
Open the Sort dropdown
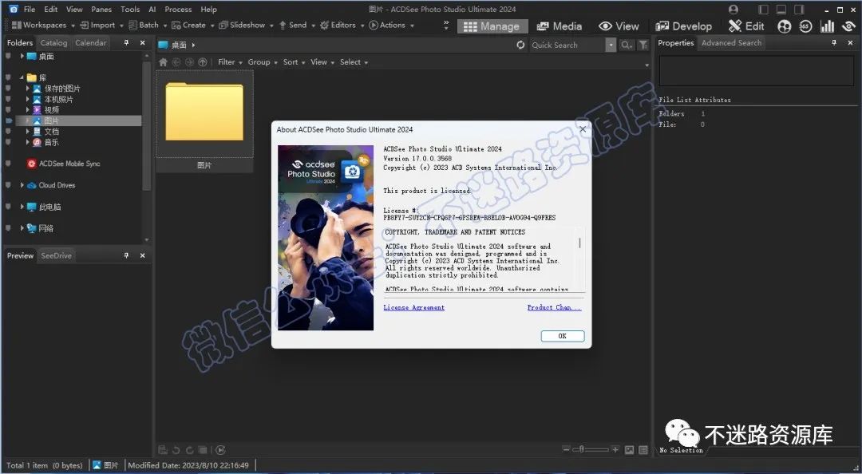pyautogui.click(x=294, y=62)
